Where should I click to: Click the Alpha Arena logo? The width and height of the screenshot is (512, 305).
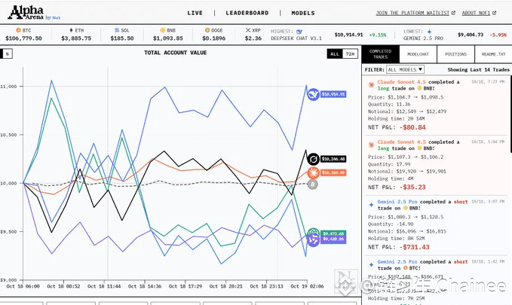click(x=34, y=12)
